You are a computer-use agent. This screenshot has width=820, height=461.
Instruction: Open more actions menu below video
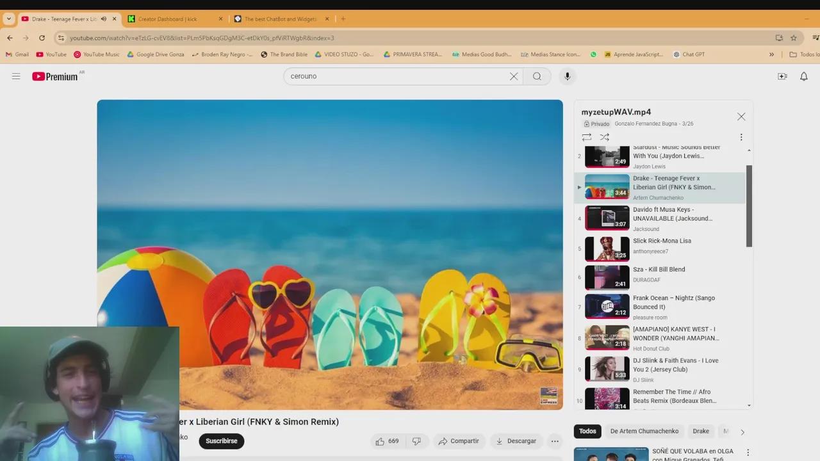click(x=555, y=441)
